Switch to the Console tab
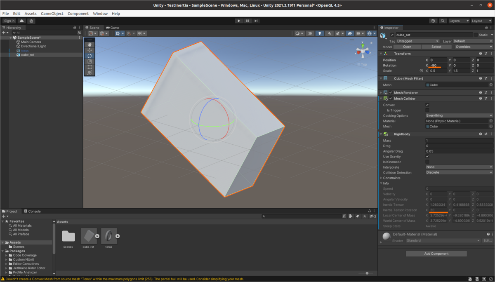Image resolution: width=495 pixels, height=282 pixels. click(32, 211)
